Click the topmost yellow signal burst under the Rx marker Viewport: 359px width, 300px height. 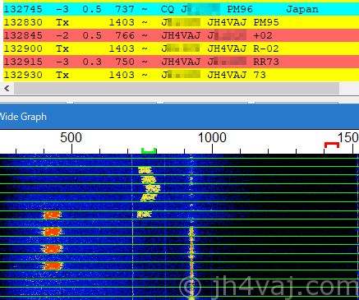pos(145,170)
